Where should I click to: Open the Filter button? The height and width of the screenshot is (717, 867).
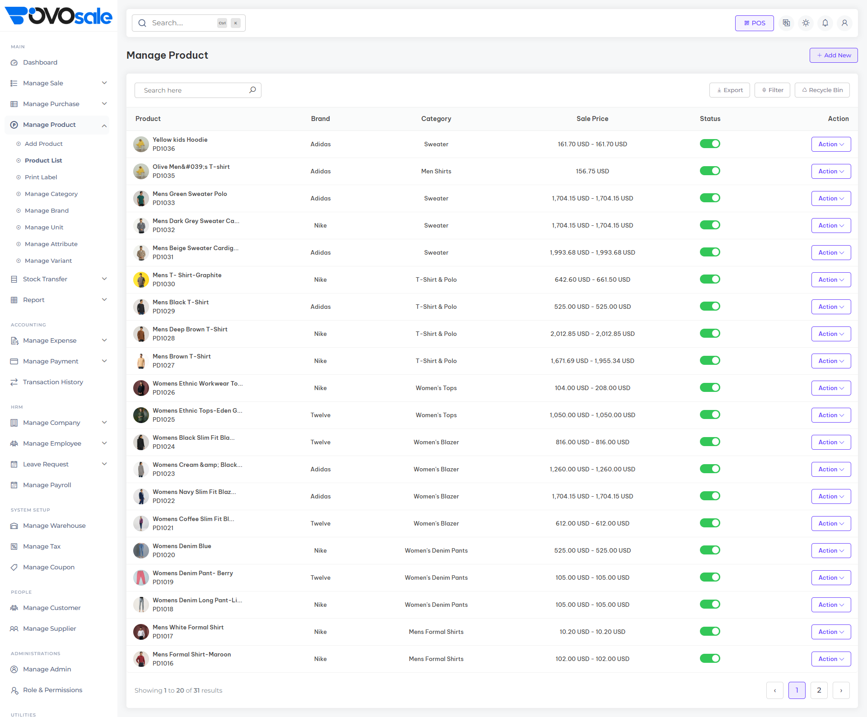pyautogui.click(x=772, y=90)
